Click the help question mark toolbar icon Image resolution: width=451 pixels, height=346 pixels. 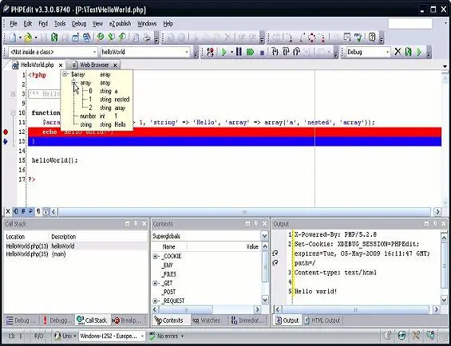pos(372,37)
